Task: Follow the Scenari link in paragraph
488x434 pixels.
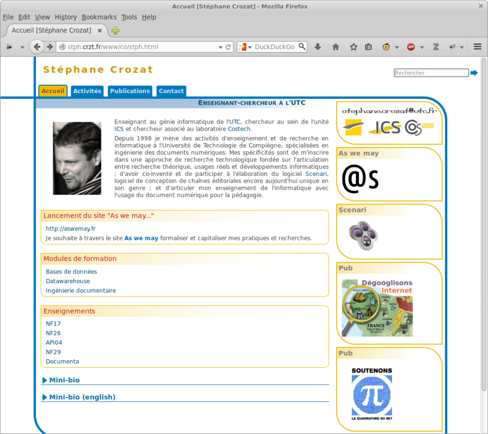Action: [x=316, y=174]
